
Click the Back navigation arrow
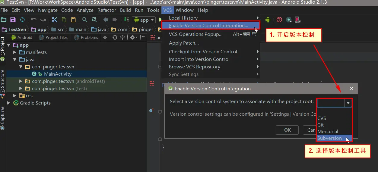coord(106,20)
